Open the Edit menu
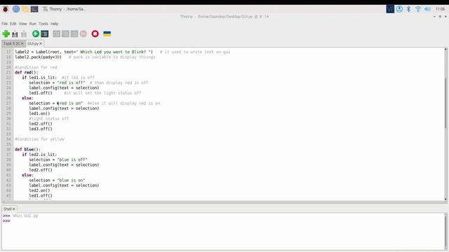 click(13, 24)
